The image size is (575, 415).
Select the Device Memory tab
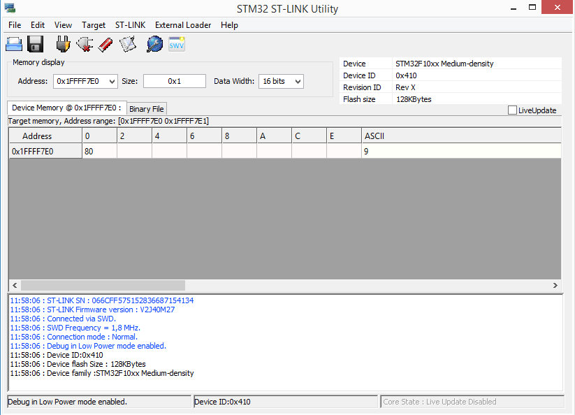[x=66, y=108]
